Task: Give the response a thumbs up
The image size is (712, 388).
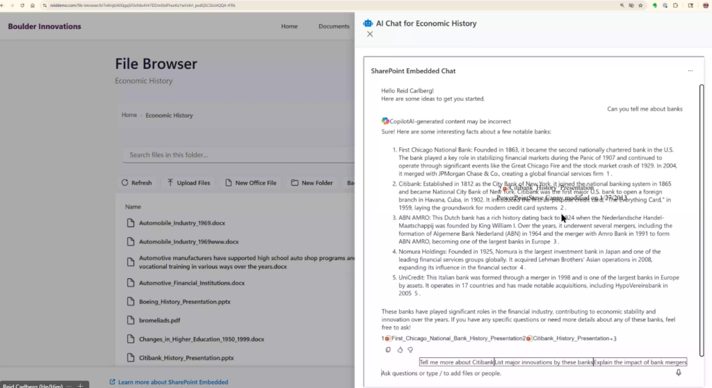Action: [399, 350]
